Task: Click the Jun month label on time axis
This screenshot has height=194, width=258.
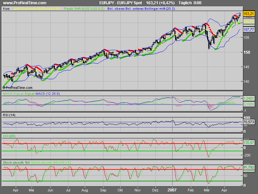Action: click(x=50, y=190)
